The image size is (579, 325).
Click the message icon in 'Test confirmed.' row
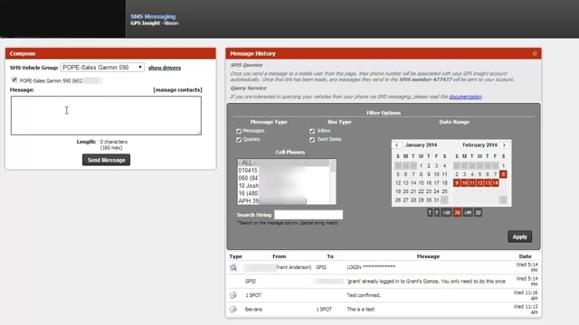point(233,295)
